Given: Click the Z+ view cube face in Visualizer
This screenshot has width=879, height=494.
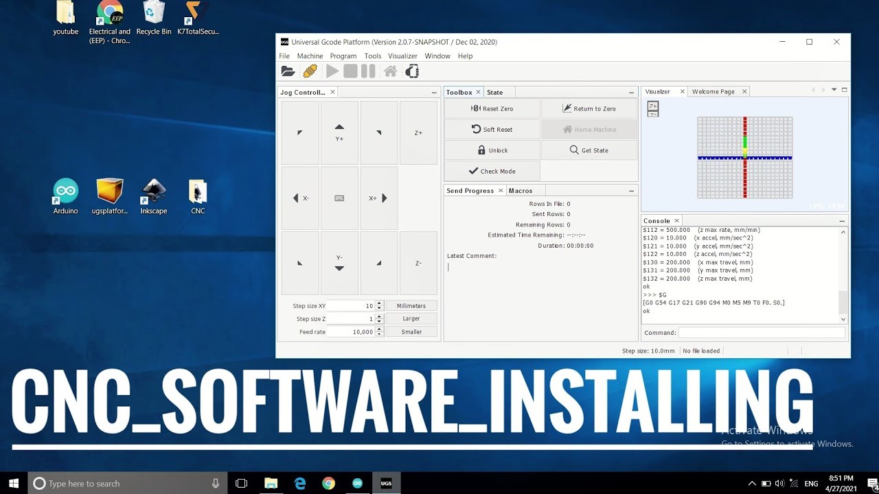Looking at the screenshot, I should 653,106.
